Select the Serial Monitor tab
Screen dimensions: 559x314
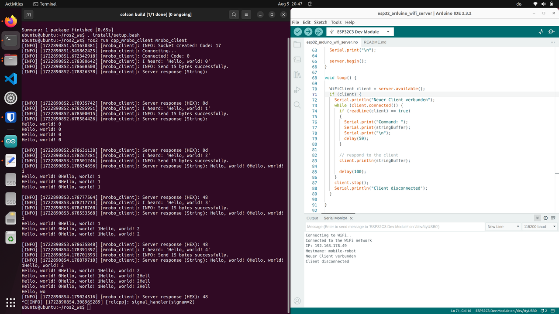[x=335, y=218]
